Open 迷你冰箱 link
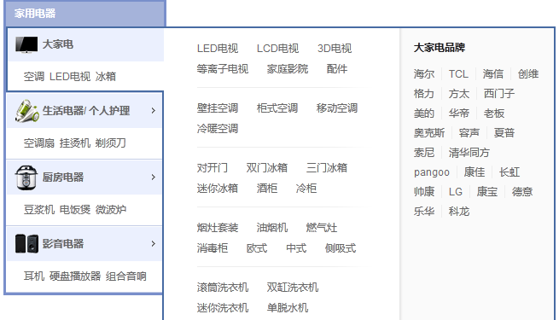The image size is (559, 320). coord(218,189)
